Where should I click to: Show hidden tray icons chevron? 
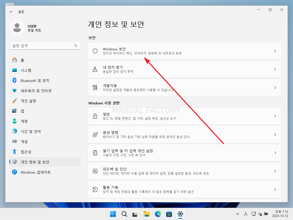click(x=238, y=214)
